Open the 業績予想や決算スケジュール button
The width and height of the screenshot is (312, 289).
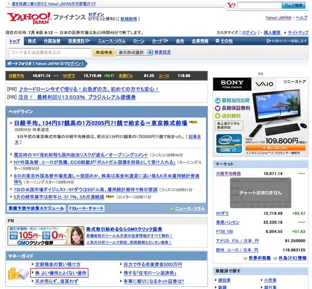tap(36, 208)
